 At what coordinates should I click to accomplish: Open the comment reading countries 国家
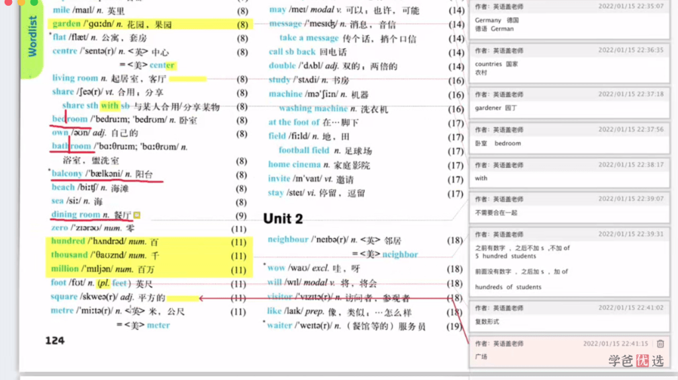click(569, 63)
